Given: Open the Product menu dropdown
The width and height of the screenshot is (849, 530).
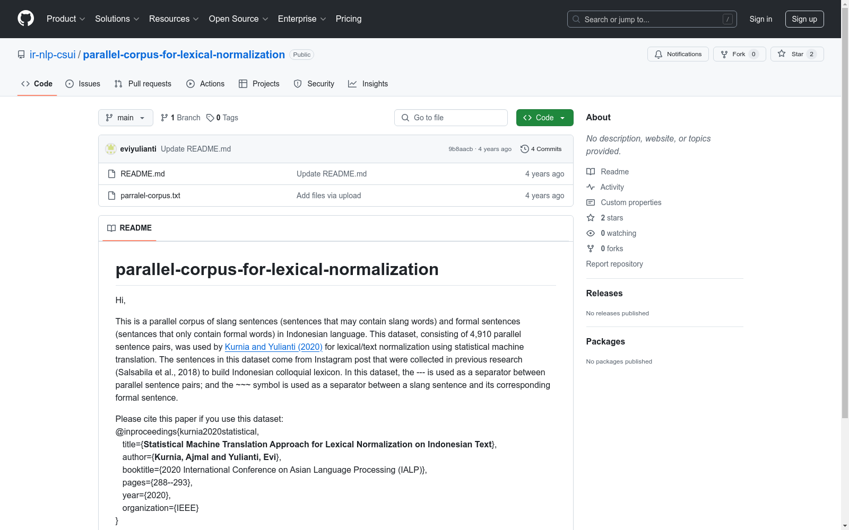Looking at the screenshot, I should [x=66, y=19].
